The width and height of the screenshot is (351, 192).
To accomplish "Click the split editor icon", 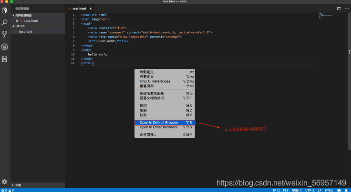I will [x=339, y=9].
